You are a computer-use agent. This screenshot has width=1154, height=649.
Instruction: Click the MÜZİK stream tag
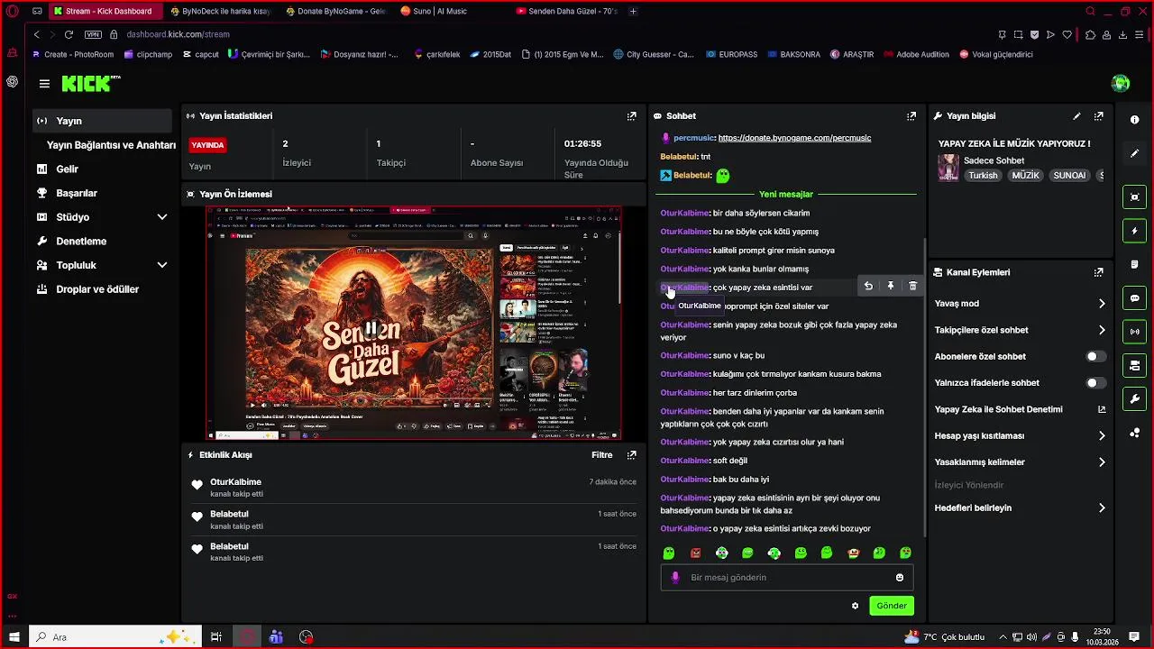(1025, 176)
